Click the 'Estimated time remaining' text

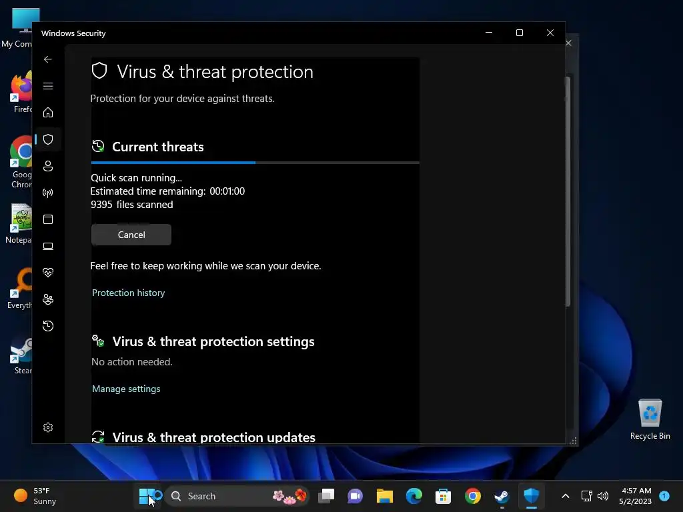167,191
